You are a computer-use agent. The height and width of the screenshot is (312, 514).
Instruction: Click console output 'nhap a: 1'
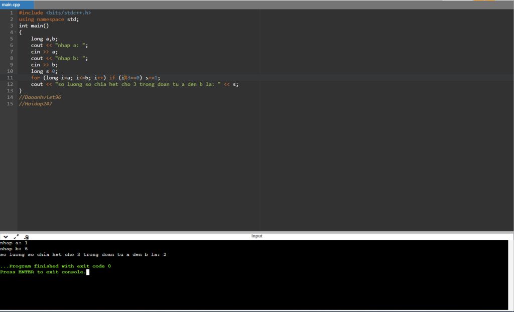[14, 243]
